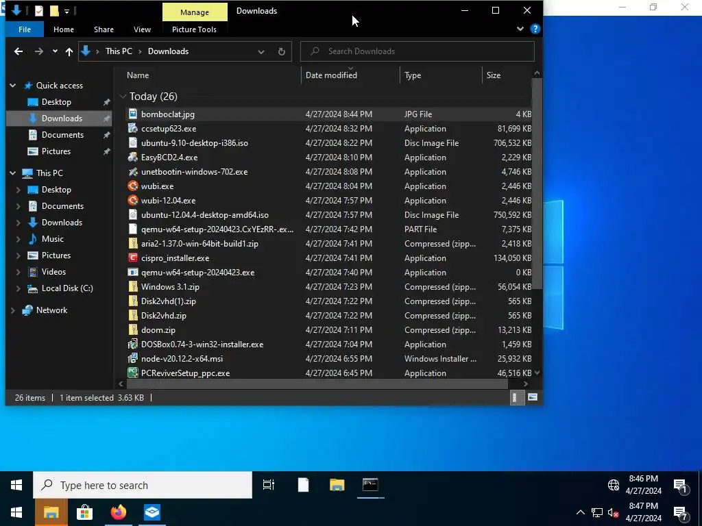This screenshot has width=702, height=526.
Task: Click the wubi.exe Ubuntu icon
Action: click(x=132, y=186)
